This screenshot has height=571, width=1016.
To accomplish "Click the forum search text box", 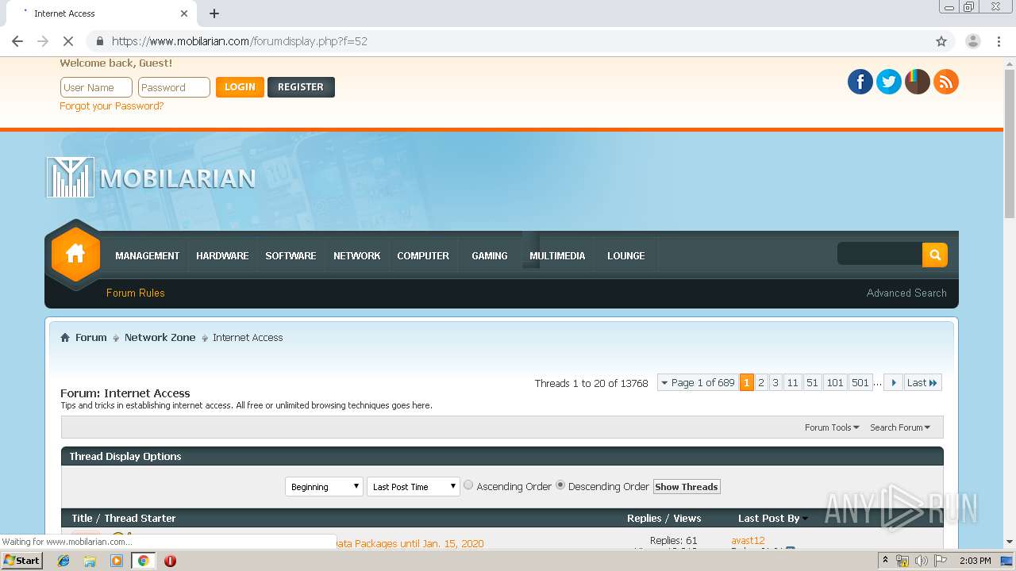I will point(879,255).
